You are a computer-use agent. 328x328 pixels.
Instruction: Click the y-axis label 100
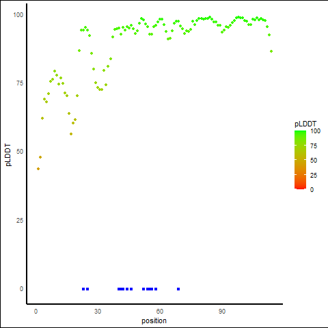(x=18, y=15)
